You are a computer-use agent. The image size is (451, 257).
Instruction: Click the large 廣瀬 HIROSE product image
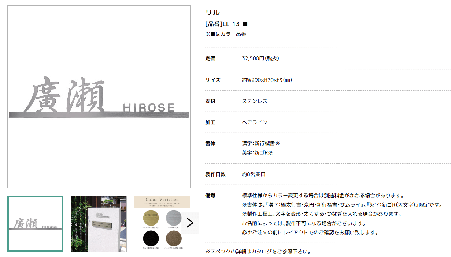pyautogui.click(x=99, y=97)
